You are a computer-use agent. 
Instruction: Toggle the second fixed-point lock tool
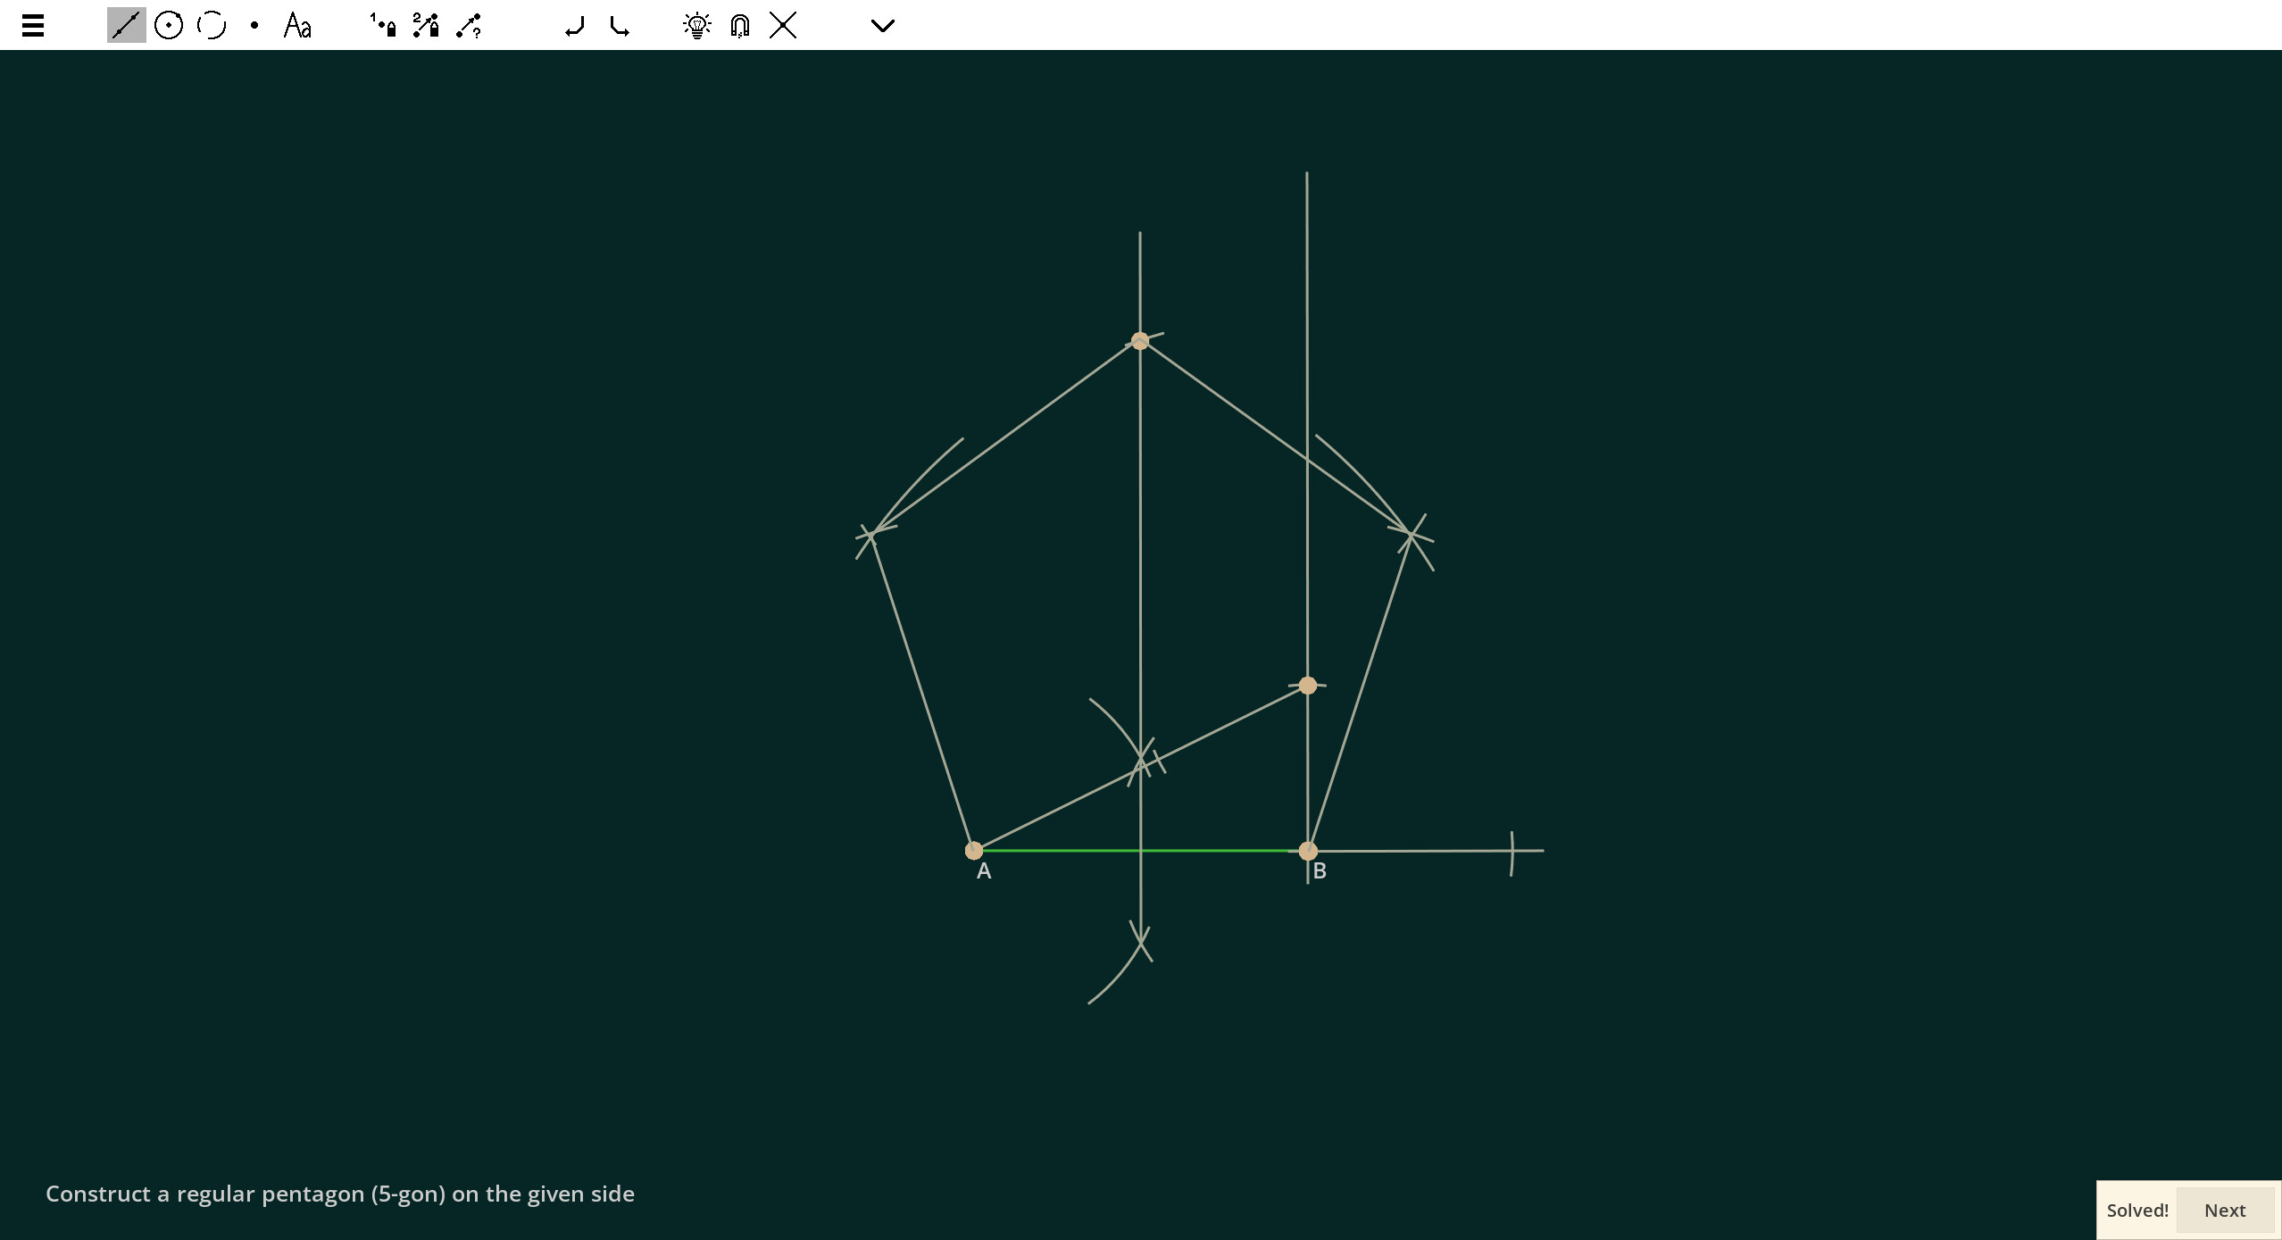pyautogui.click(x=424, y=25)
